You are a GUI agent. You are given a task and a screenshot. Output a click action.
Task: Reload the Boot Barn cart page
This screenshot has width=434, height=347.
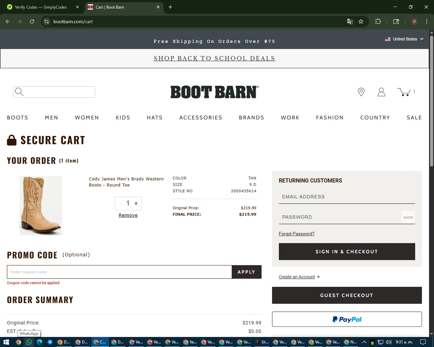tap(32, 21)
